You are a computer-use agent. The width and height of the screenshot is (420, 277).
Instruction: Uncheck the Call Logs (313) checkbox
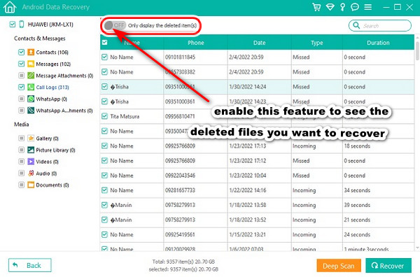click(22, 87)
